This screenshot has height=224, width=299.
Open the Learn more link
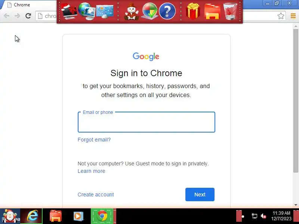[x=91, y=171]
